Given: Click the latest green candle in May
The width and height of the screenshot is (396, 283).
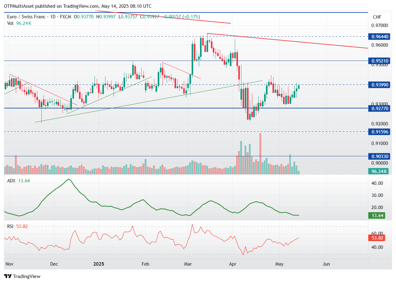Looking at the screenshot, I should point(299,87).
